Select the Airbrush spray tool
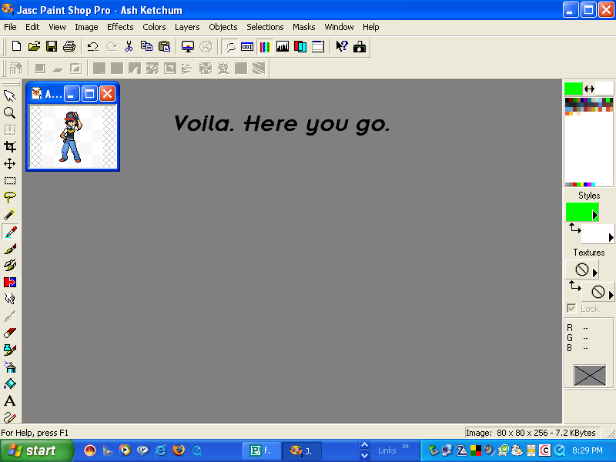This screenshot has height=462, width=616. pos(10,367)
